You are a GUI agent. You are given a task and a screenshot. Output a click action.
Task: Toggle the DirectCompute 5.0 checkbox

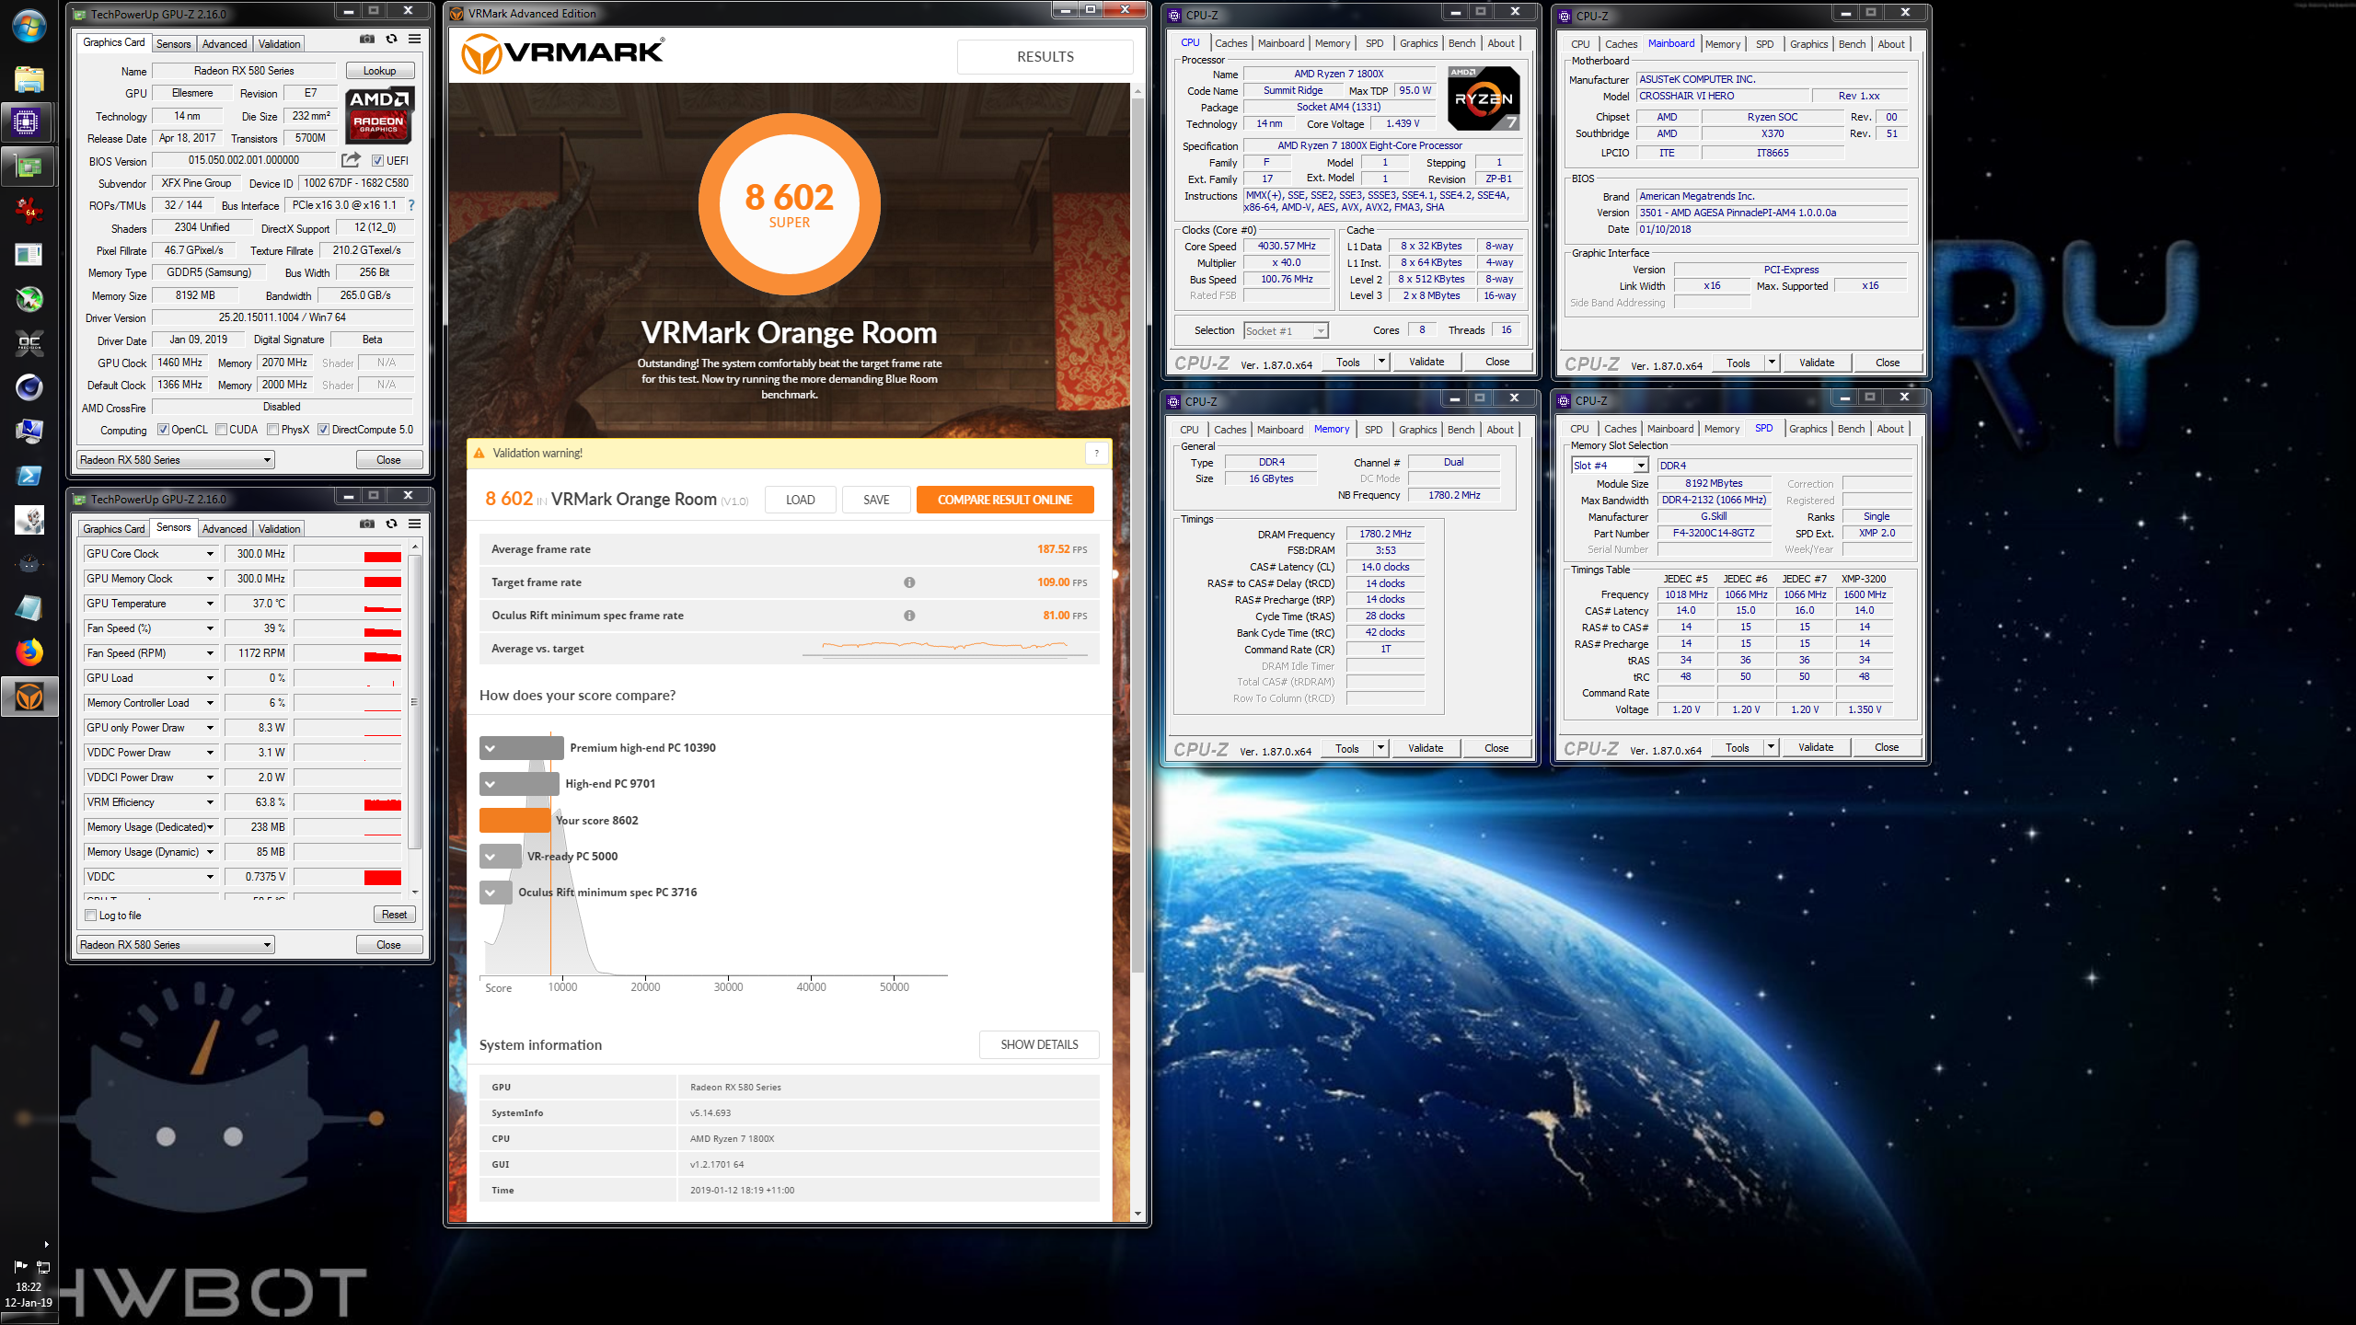coord(323,430)
